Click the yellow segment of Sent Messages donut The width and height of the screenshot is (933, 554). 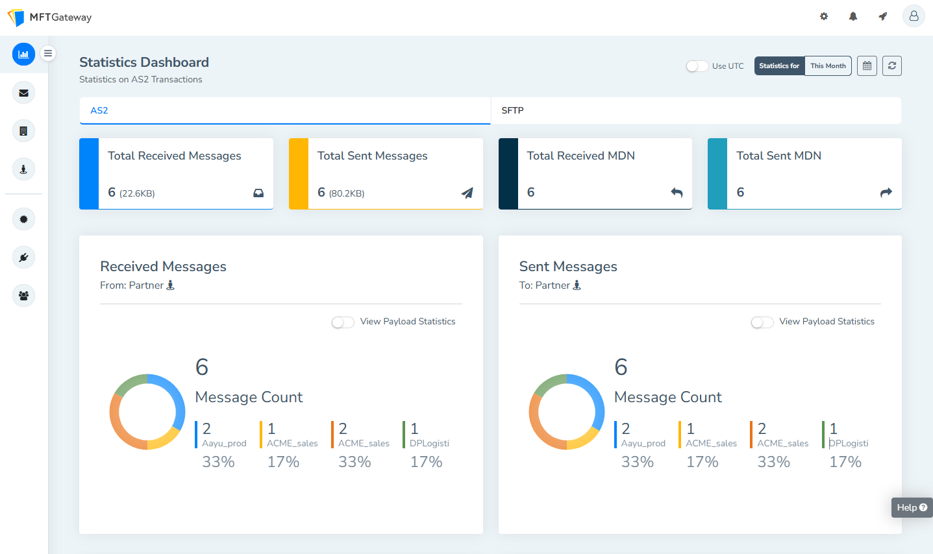(x=586, y=441)
